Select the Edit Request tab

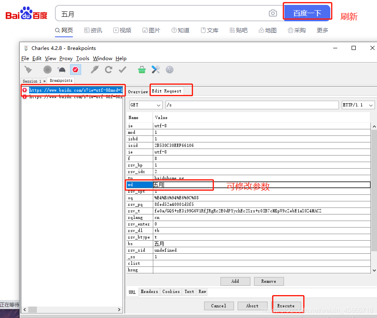[x=167, y=91]
